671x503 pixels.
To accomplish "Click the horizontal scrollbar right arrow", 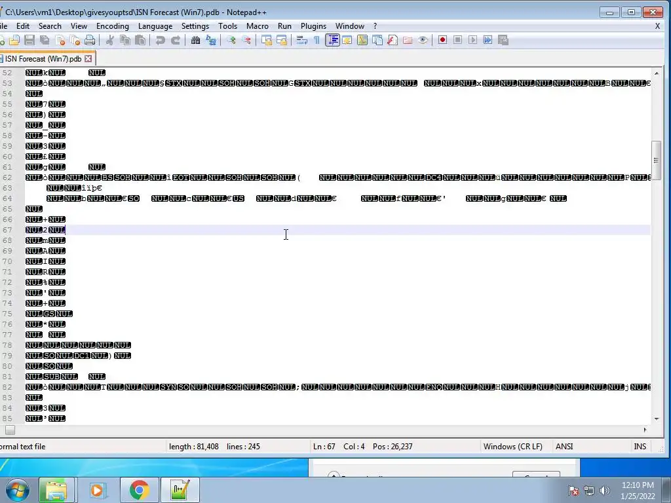I will coord(645,430).
